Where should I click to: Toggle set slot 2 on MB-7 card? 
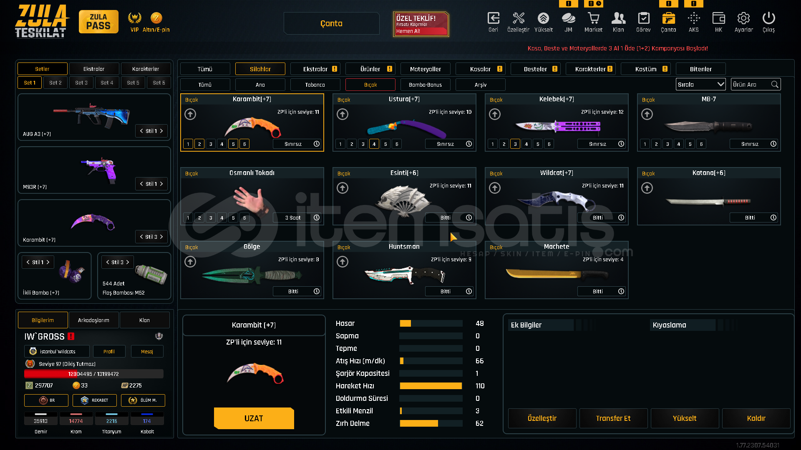point(656,144)
